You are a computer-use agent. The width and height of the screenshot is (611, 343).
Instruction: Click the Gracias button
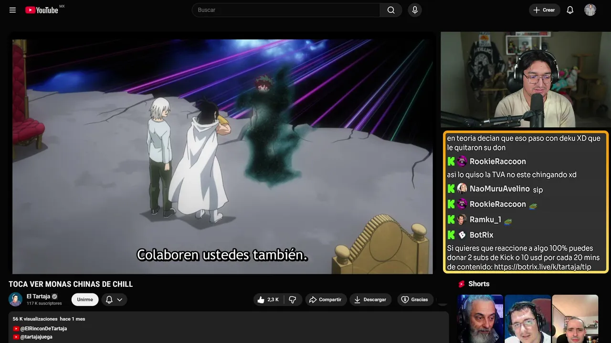[414, 300]
